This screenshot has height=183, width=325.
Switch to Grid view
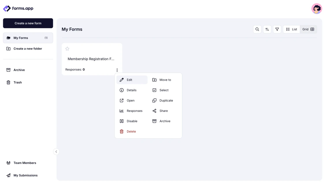(308, 29)
